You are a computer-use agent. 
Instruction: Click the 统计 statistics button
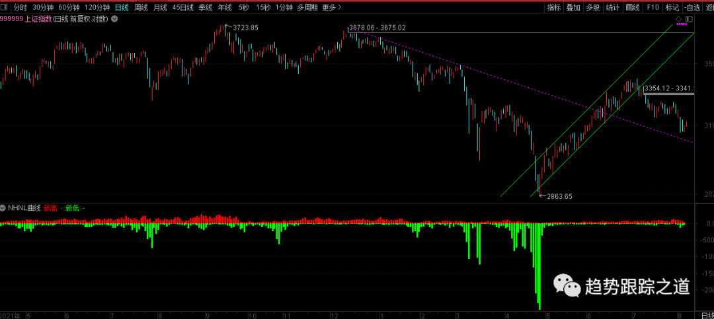coord(613,7)
